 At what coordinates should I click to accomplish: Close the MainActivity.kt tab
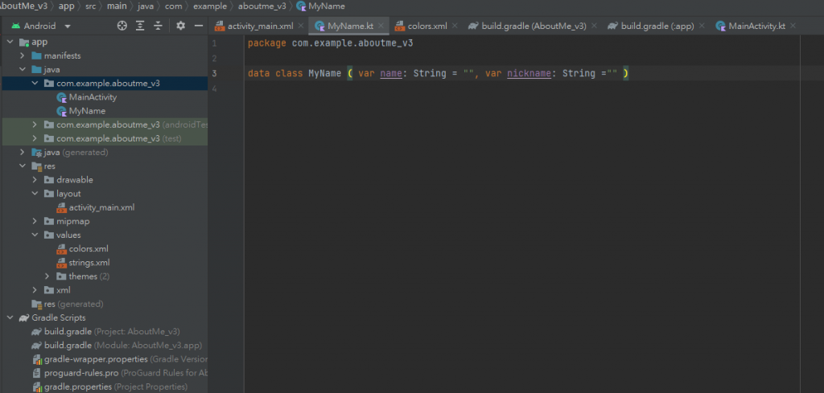click(x=793, y=26)
